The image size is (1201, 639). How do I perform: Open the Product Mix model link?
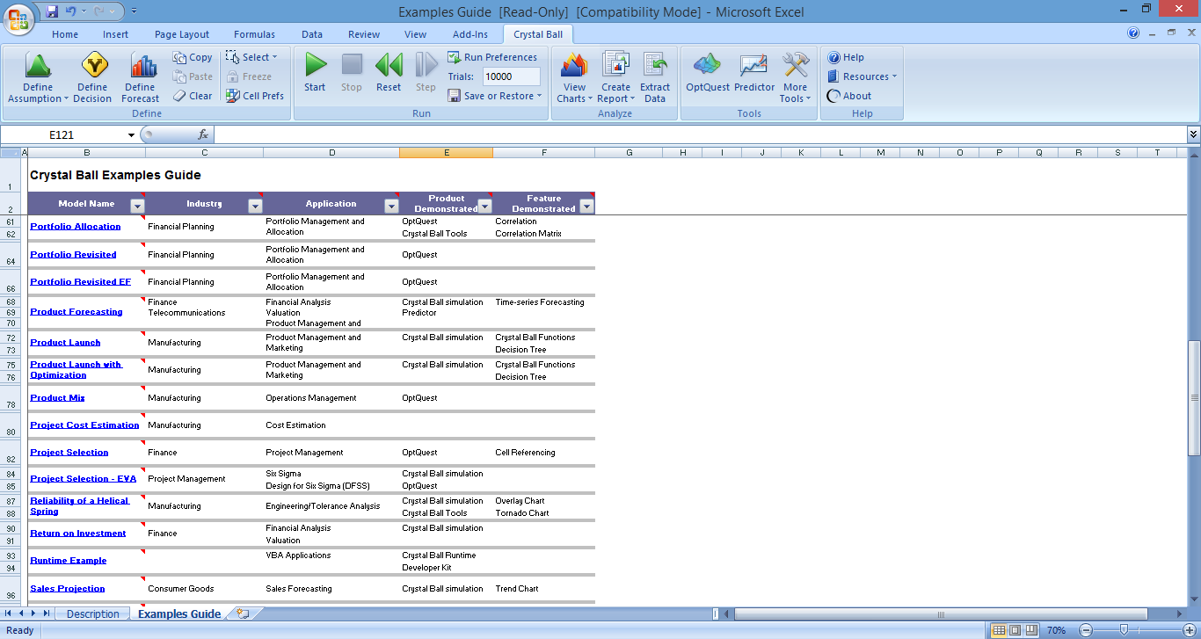coord(57,398)
